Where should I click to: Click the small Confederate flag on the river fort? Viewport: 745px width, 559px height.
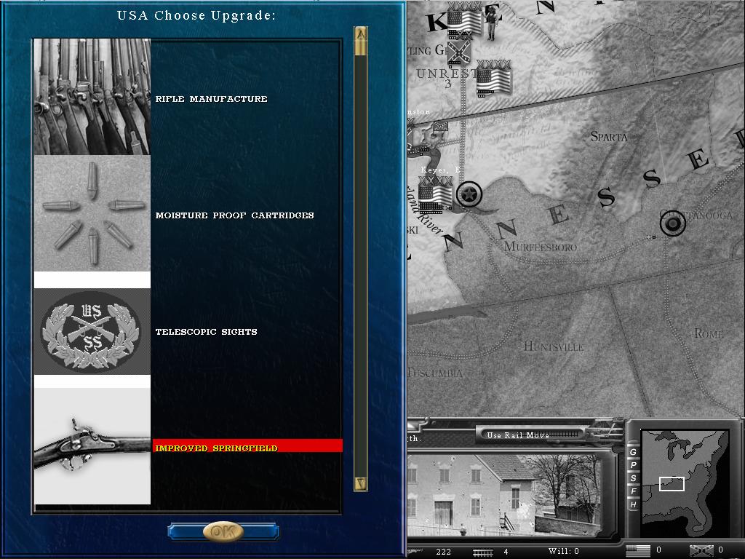coord(440,127)
